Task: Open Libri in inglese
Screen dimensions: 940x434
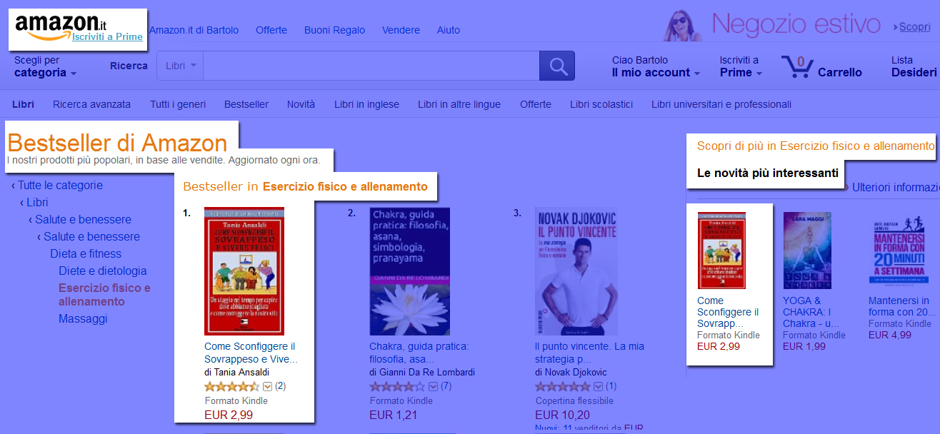Action: pyautogui.click(x=366, y=104)
